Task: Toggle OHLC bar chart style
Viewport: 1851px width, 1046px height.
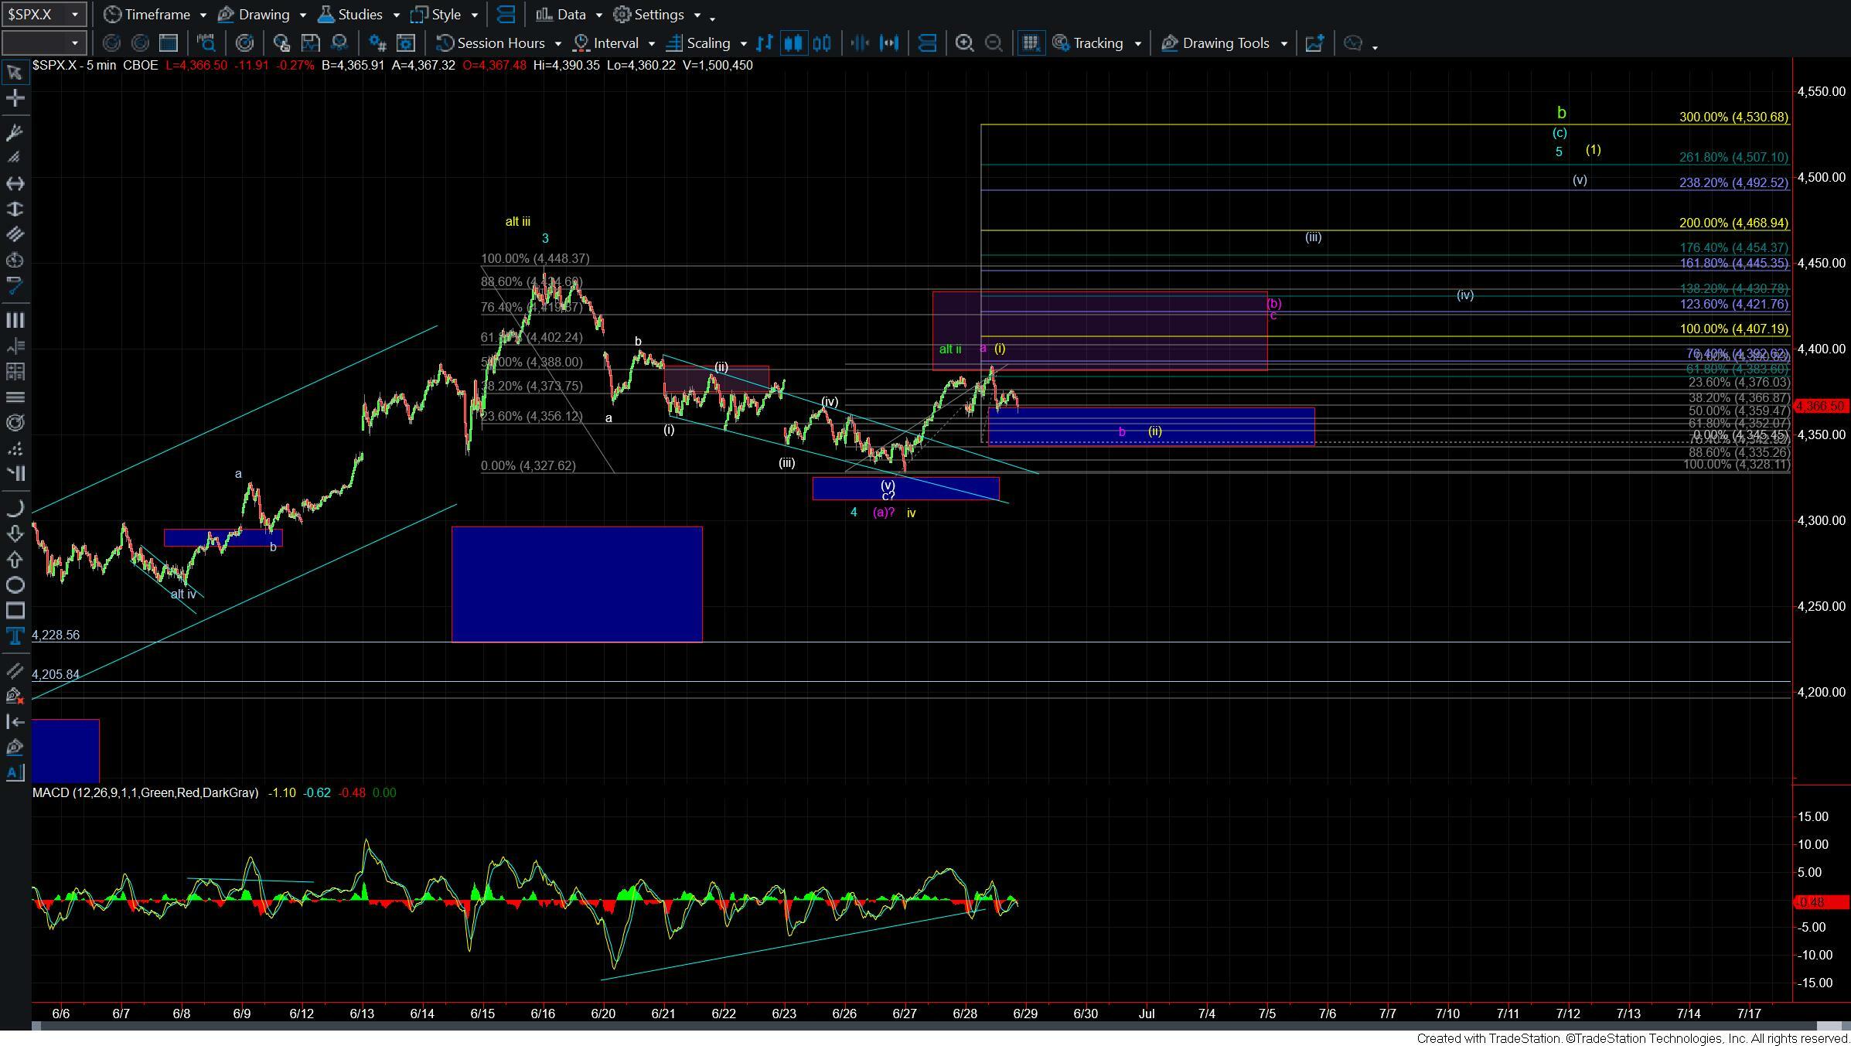Action: pos(764,43)
